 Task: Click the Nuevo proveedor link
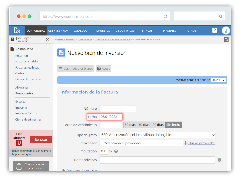pyautogui.click(x=202, y=143)
